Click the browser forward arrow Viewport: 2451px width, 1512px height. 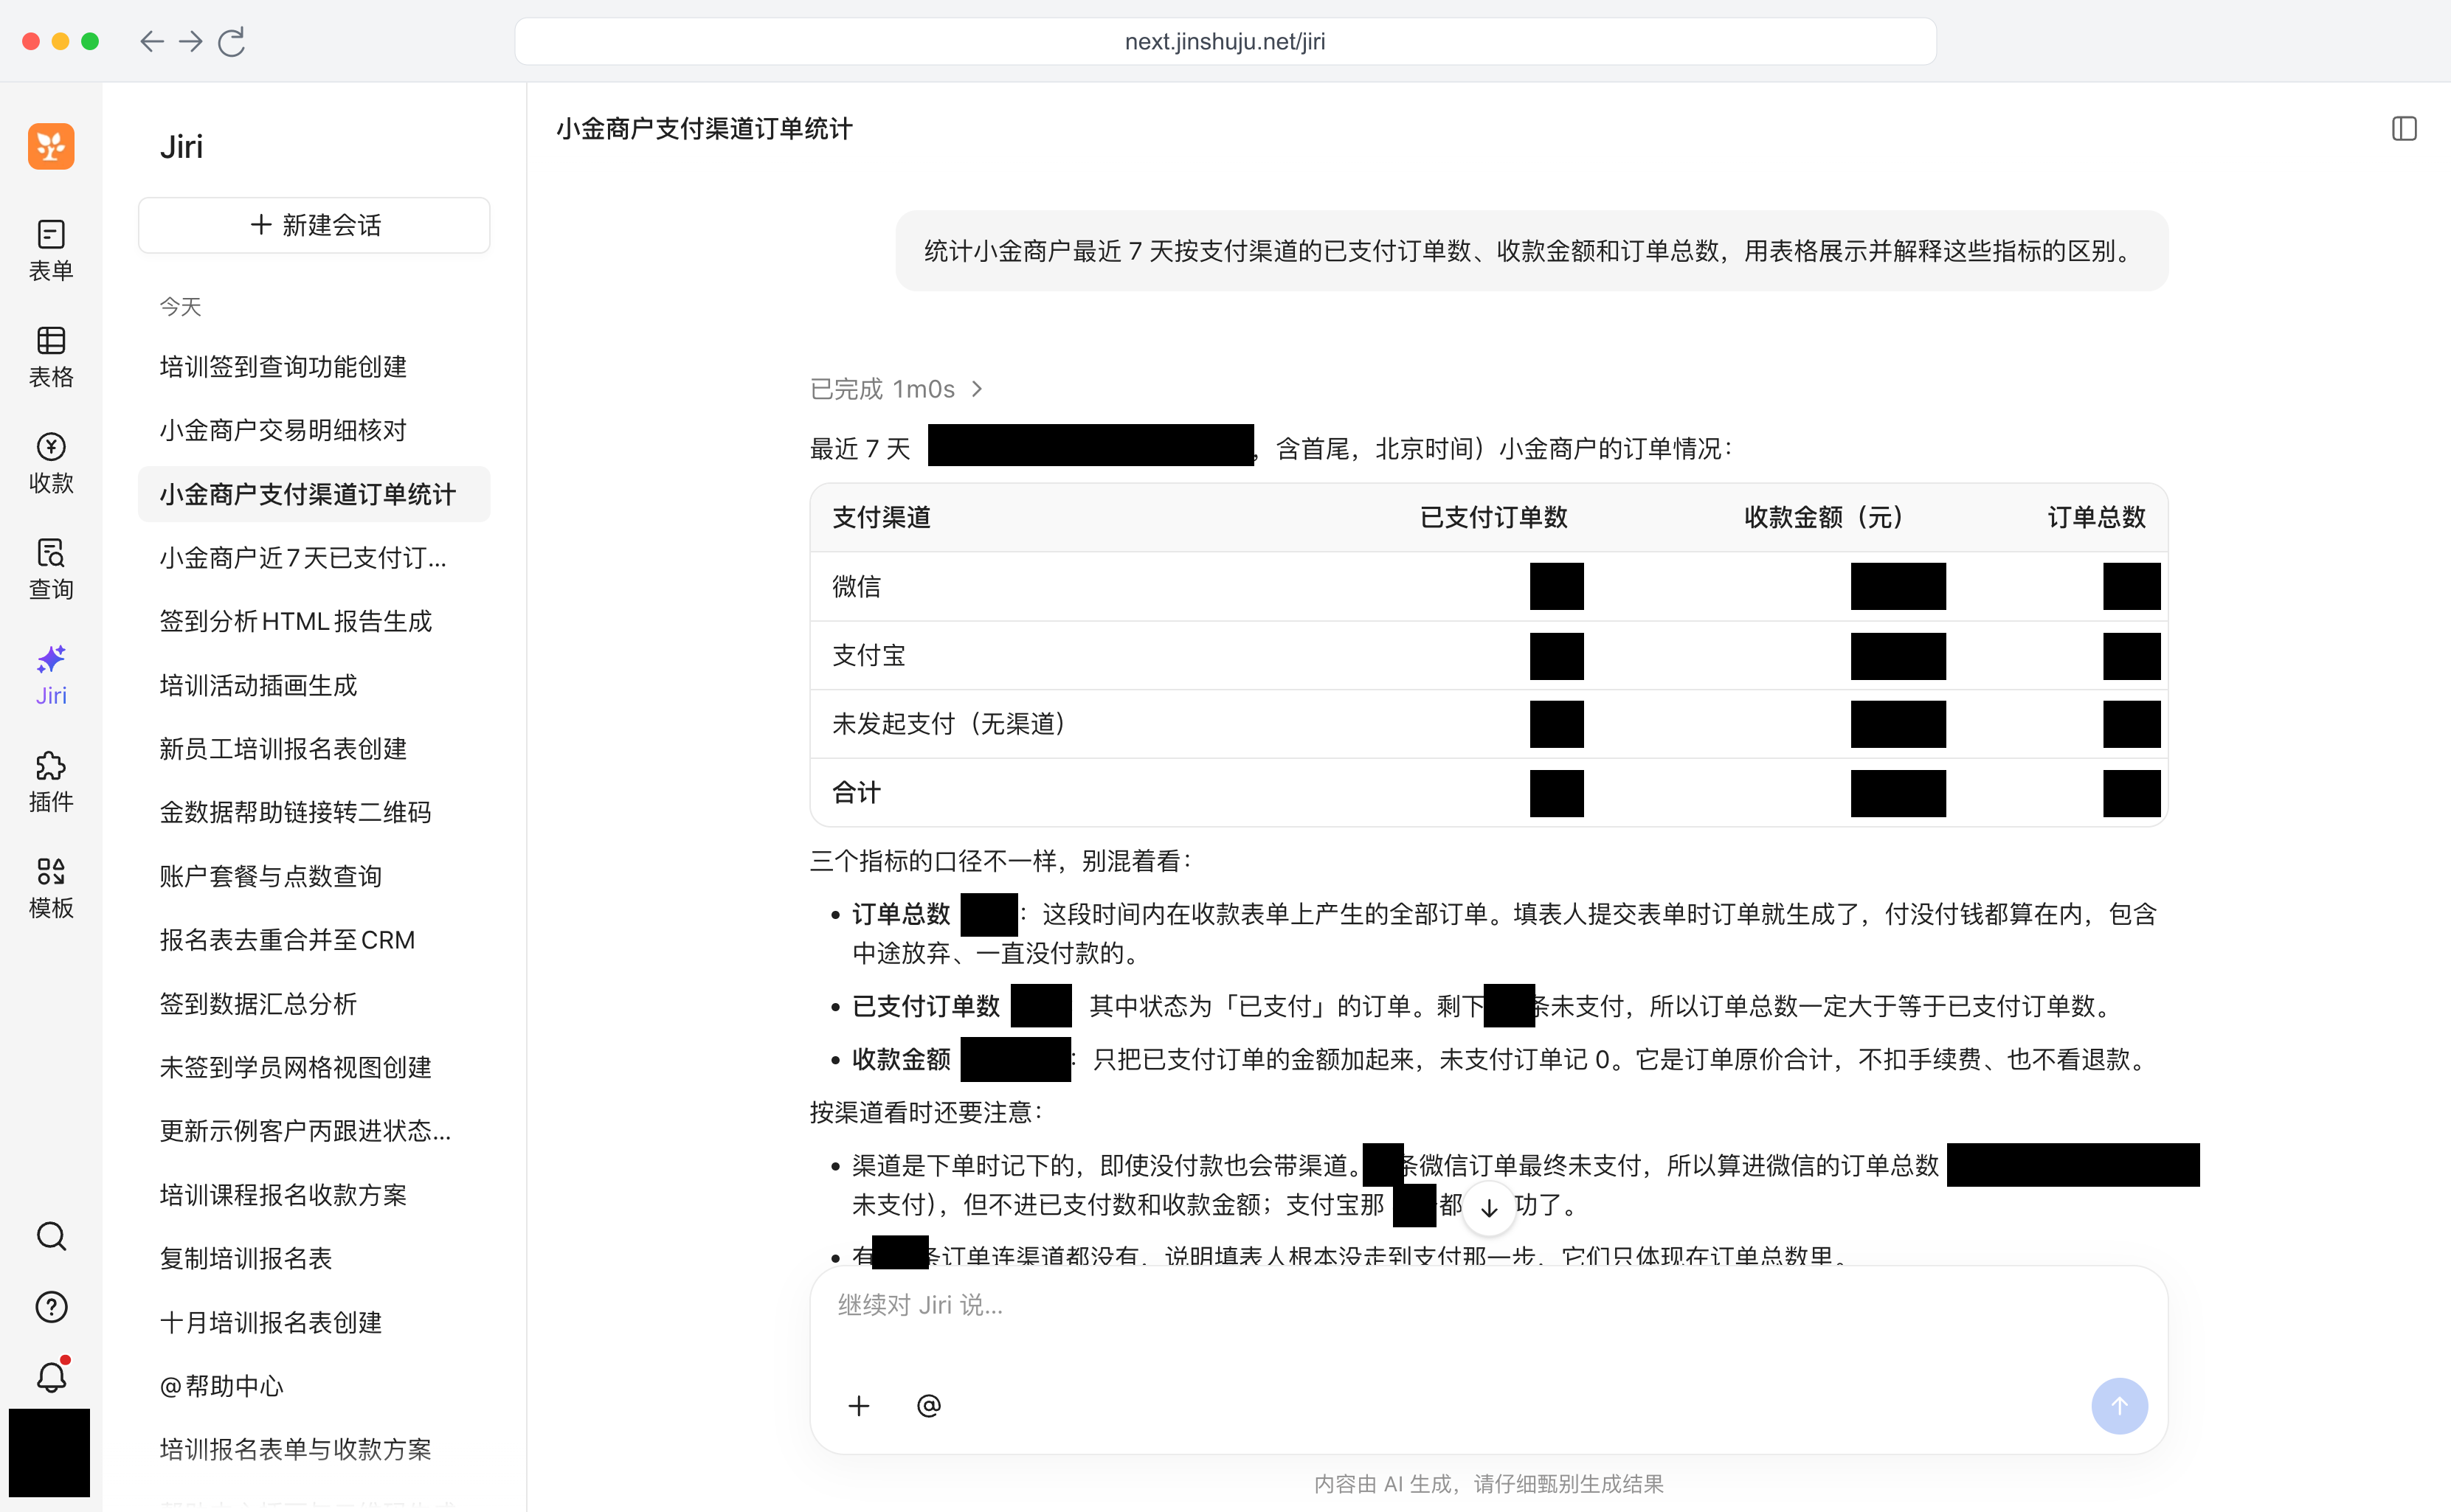[x=190, y=41]
